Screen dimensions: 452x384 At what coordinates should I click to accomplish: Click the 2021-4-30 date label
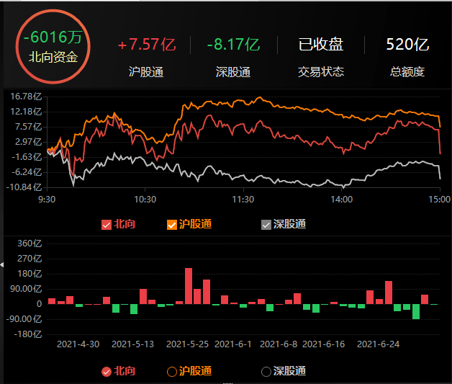point(78,344)
